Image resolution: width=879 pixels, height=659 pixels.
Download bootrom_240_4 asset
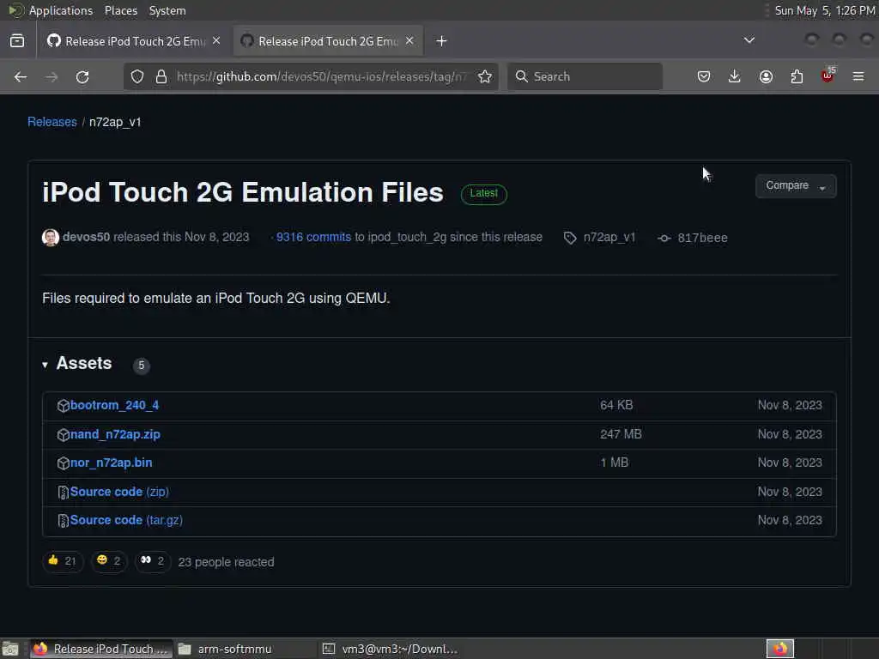(x=114, y=405)
